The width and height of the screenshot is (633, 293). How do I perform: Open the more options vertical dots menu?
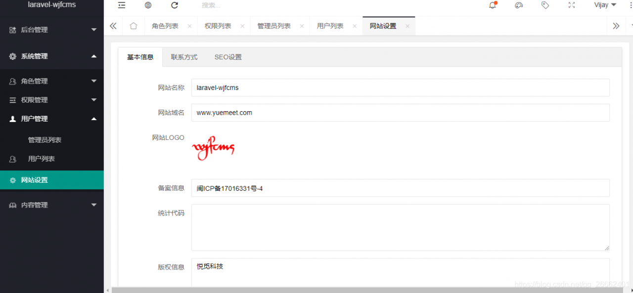coord(630,5)
